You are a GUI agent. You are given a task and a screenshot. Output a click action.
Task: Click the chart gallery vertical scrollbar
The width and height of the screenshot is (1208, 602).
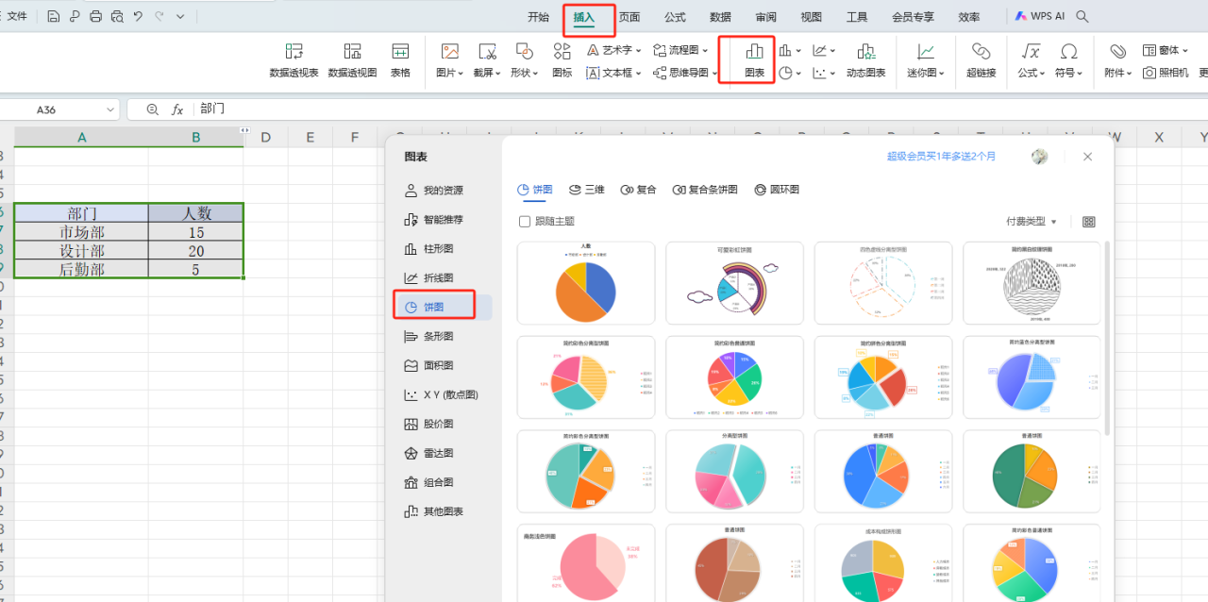click(1106, 338)
